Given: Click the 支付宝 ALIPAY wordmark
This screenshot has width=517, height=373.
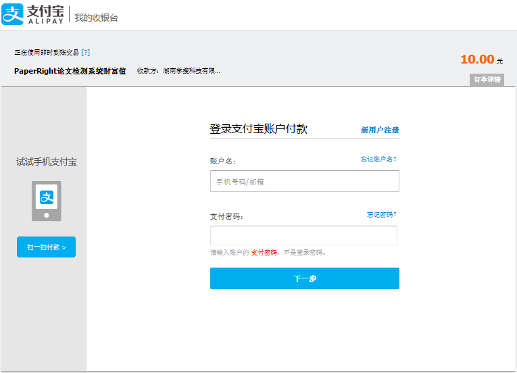Looking at the screenshot, I should point(46,15).
